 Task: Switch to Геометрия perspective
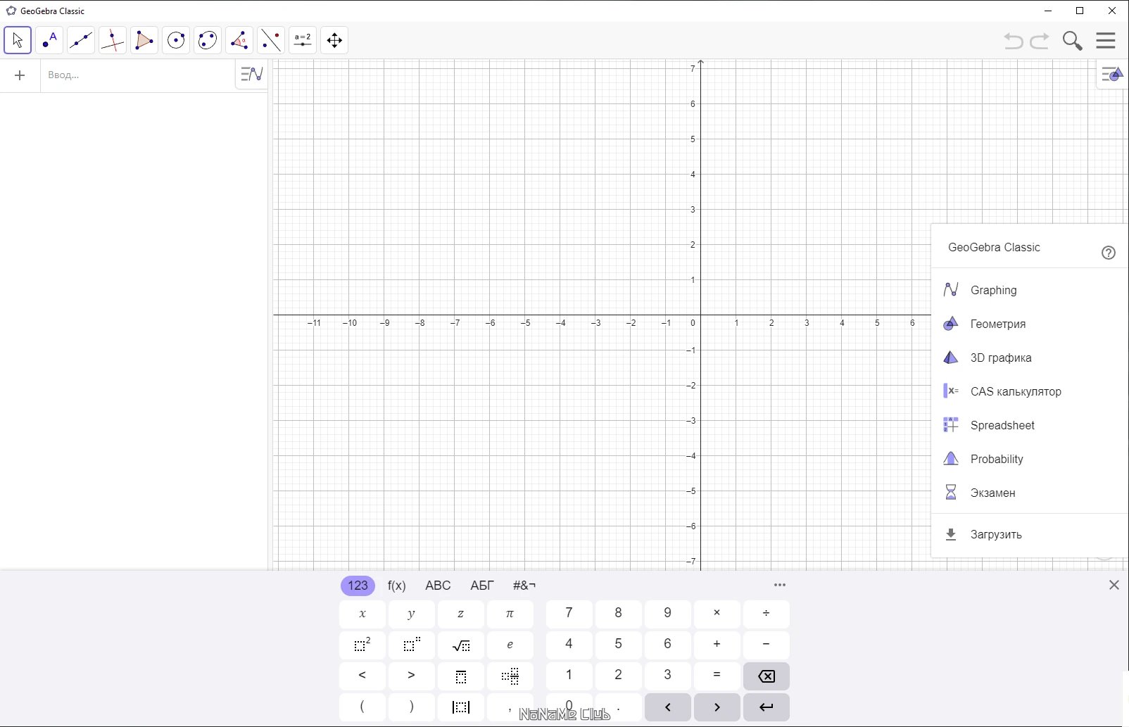(x=1030, y=324)
